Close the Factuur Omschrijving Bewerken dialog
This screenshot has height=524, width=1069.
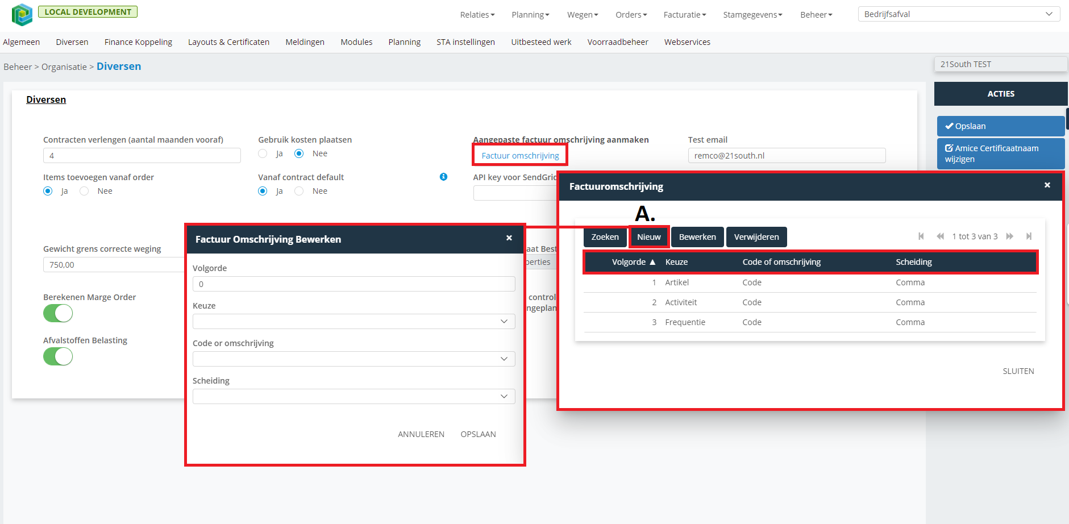pyautogui.click(x=509, y=238)
